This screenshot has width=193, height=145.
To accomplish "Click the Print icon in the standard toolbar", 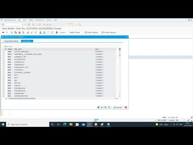I will pos(44,25).
